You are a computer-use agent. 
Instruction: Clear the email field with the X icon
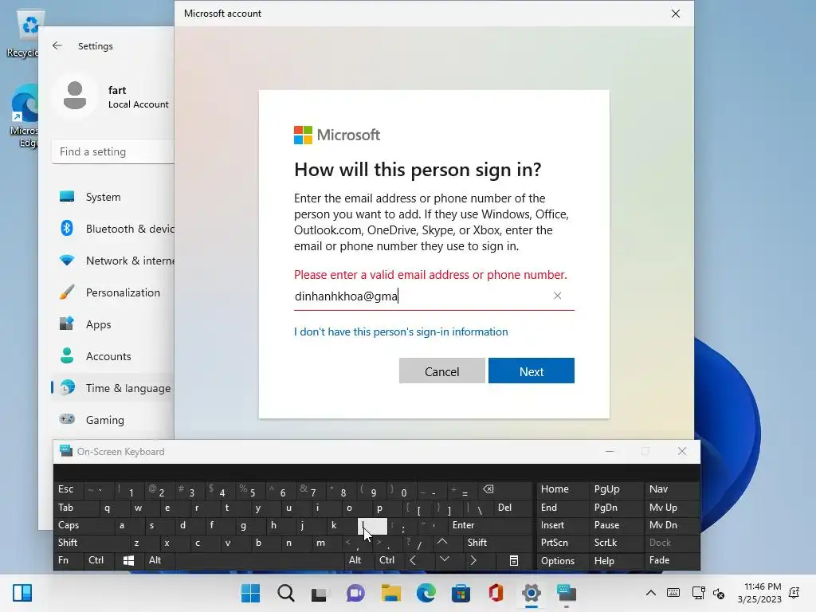point(557,296)
